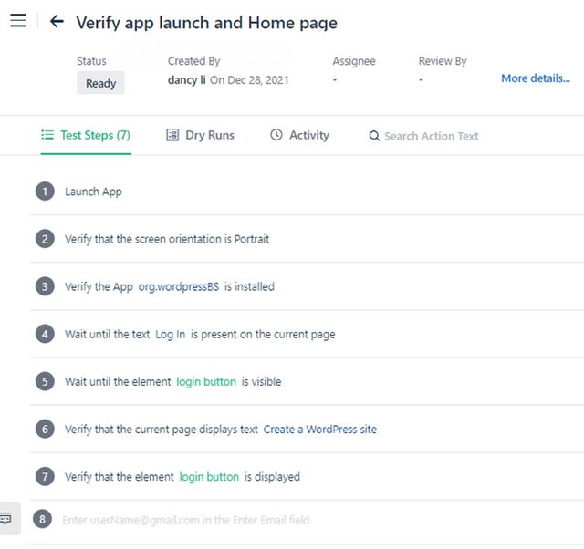Expand More details link

535,78
